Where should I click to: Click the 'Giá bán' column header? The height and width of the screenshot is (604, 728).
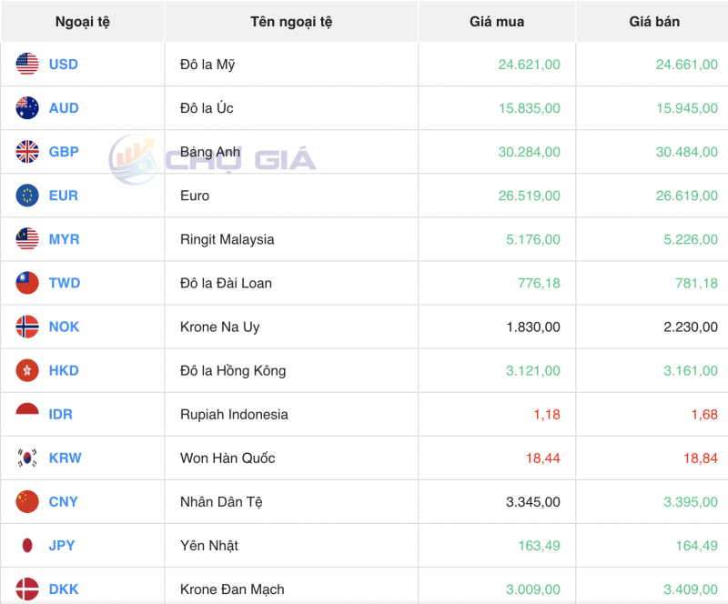(x=654, y=22)
